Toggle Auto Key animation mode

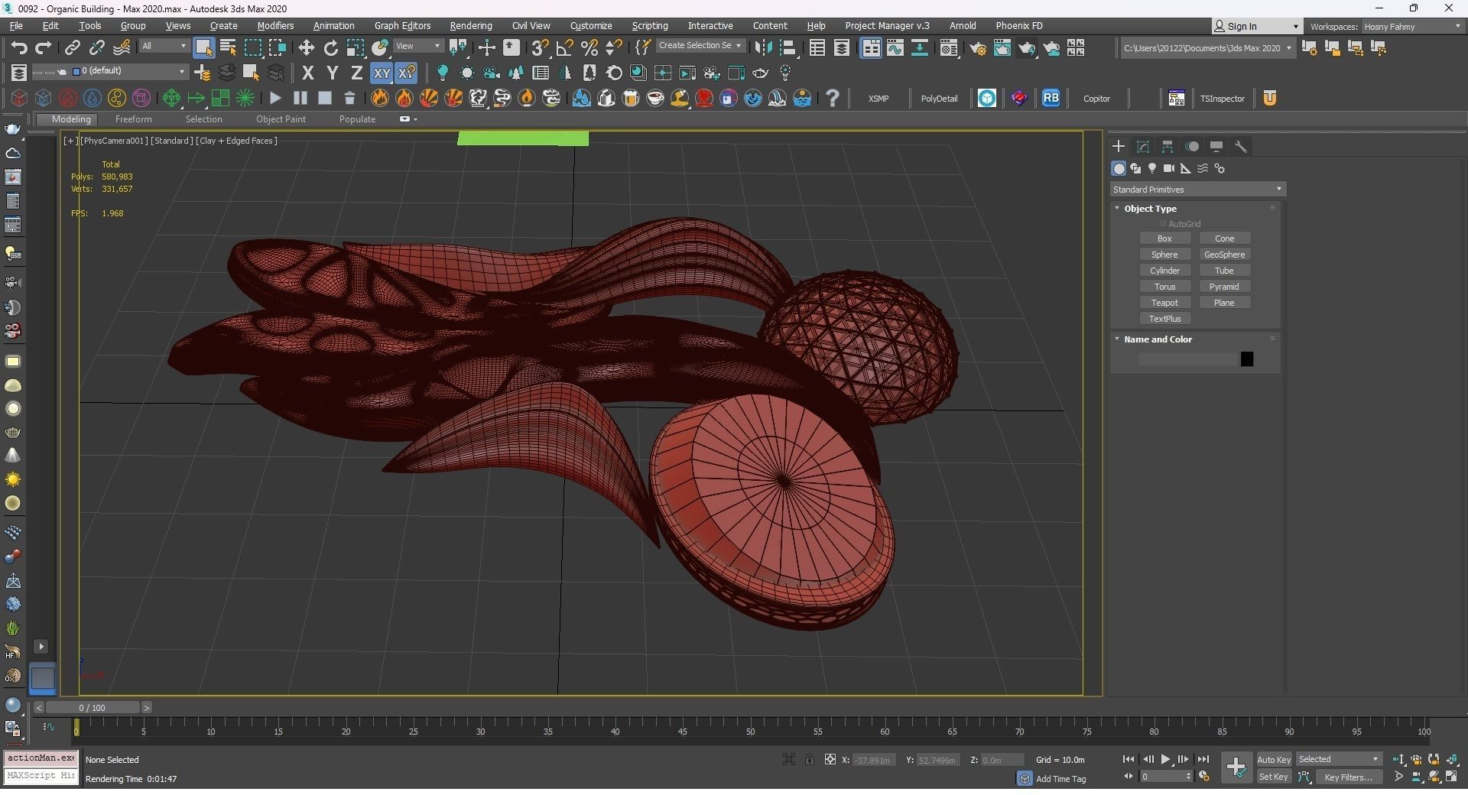[x=1273, y=759]
